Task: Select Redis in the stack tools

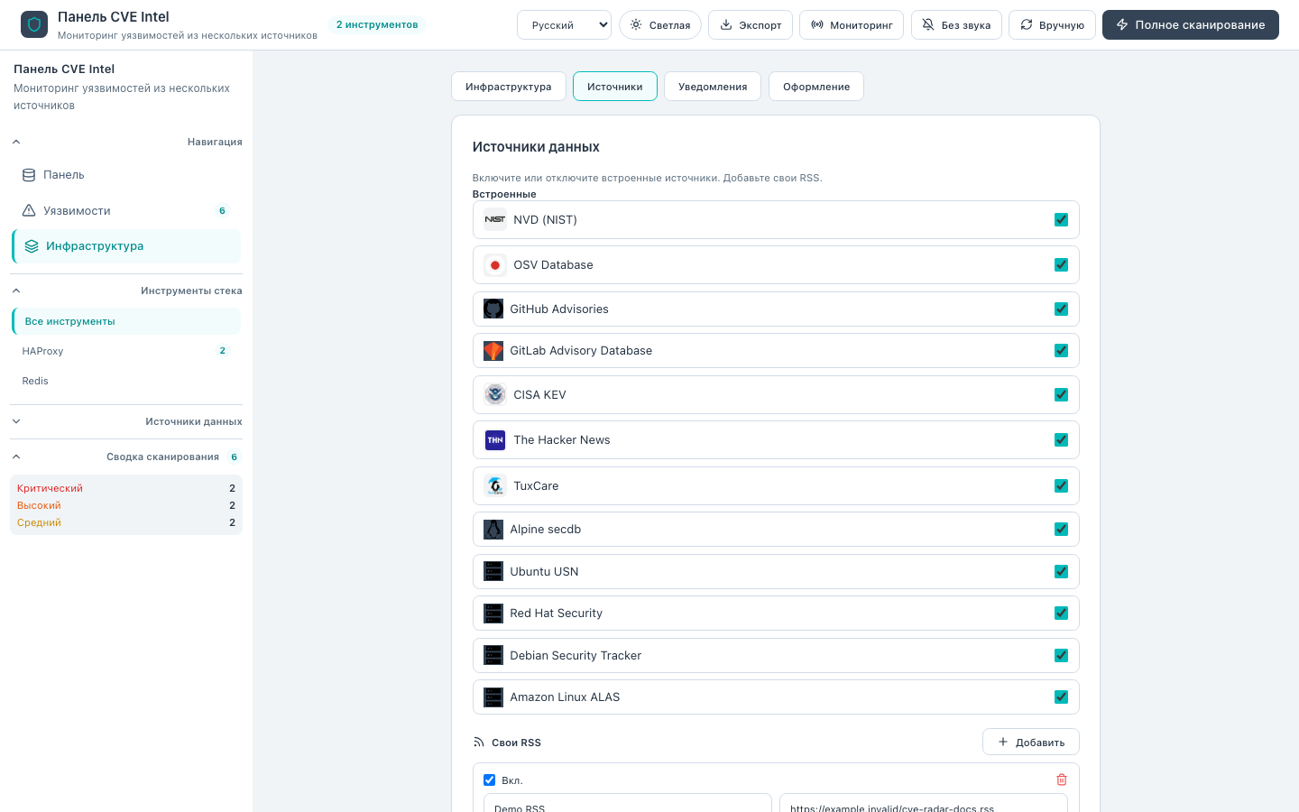Action: tap(126, 381)
